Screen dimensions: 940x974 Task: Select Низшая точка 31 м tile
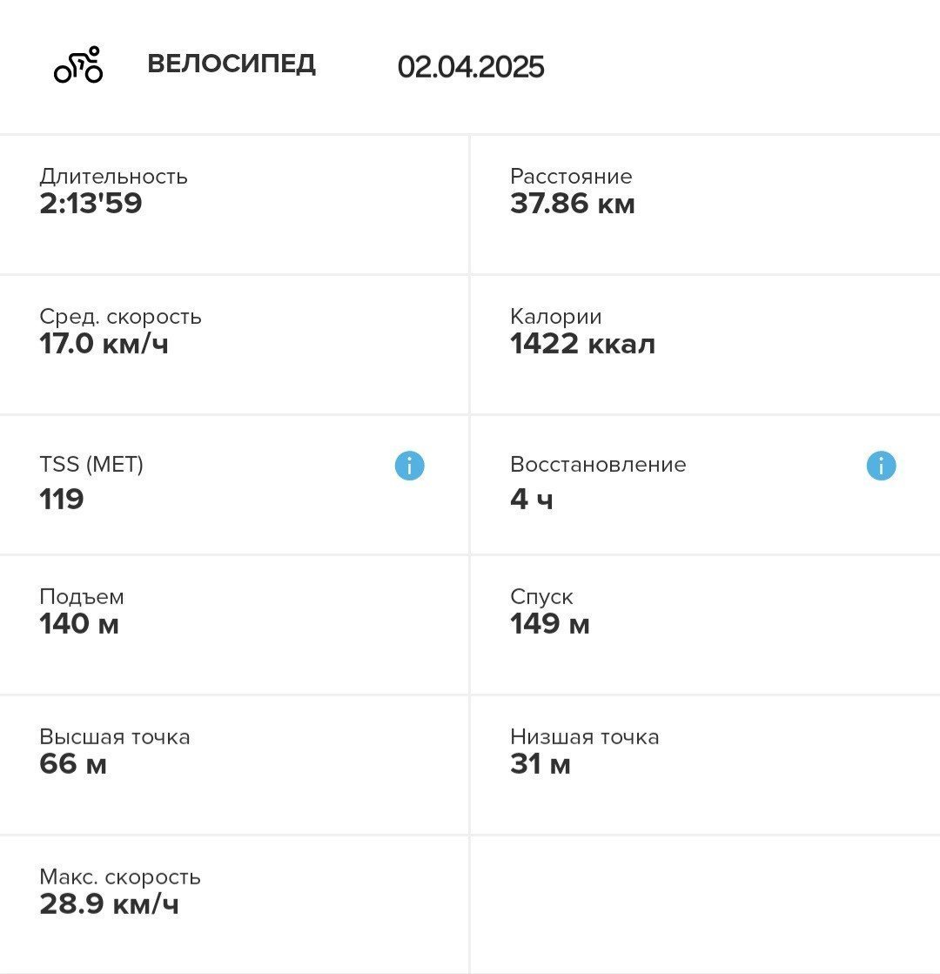(705, 765)
